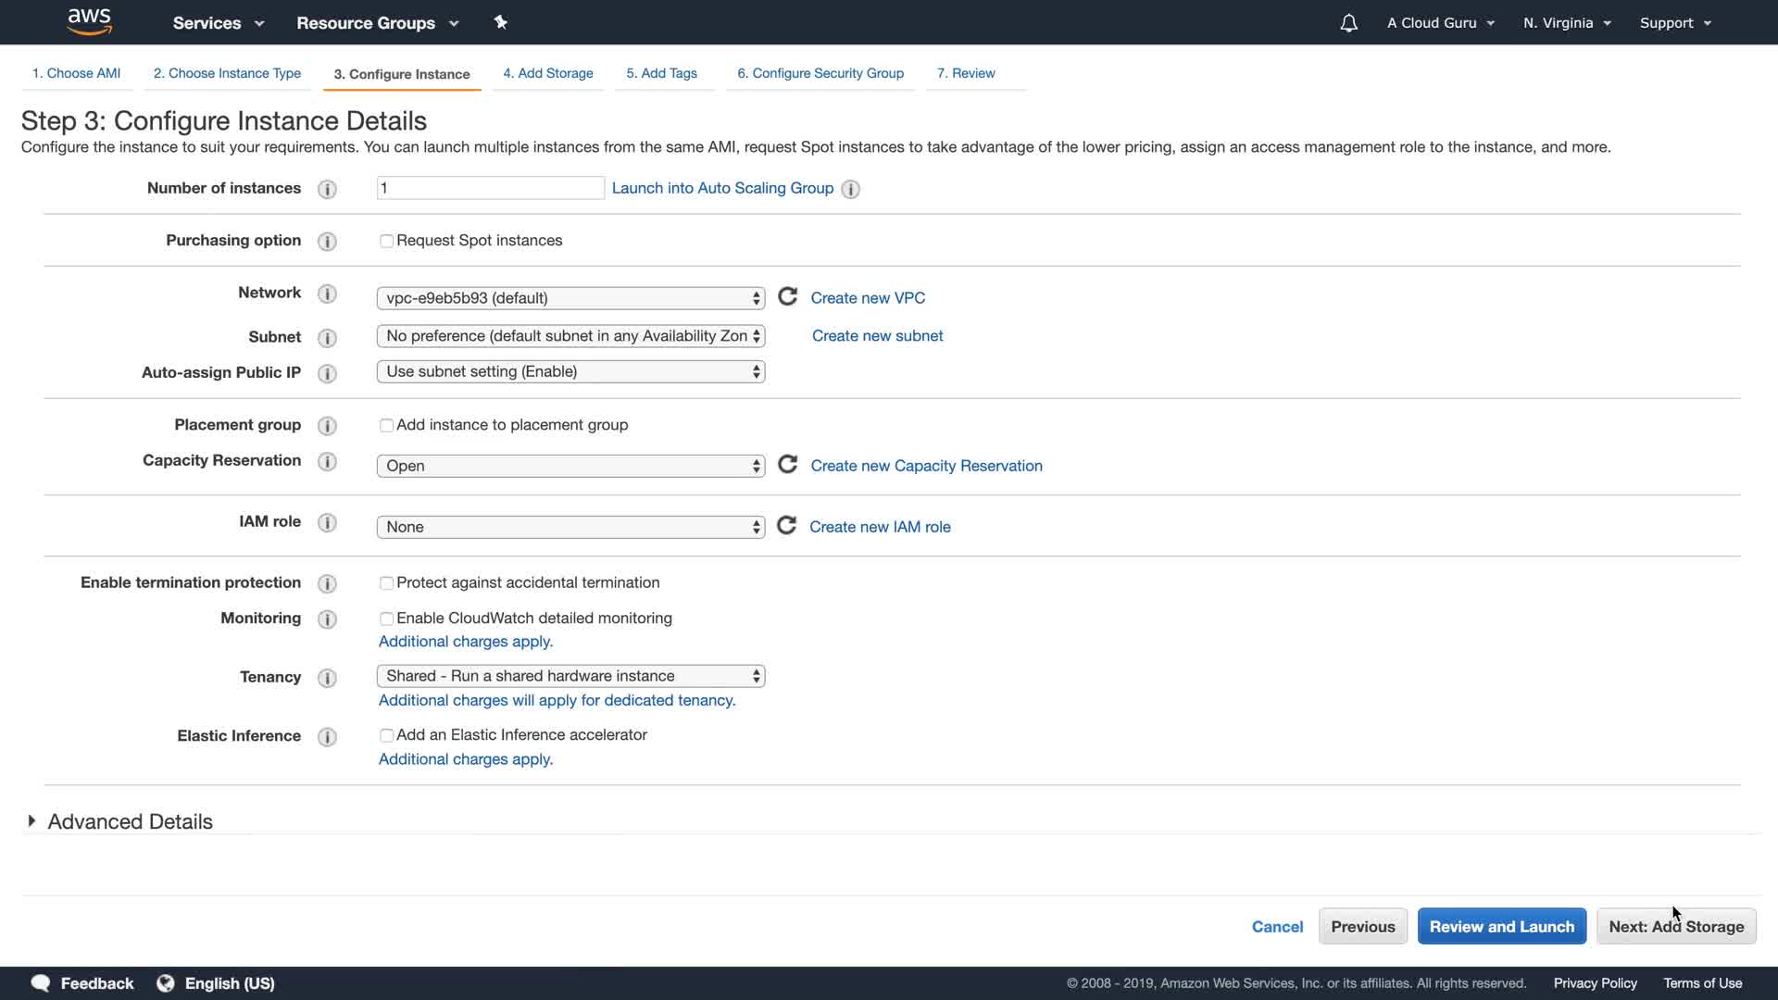Refresh the IAM role list

(x=786, y=526)
